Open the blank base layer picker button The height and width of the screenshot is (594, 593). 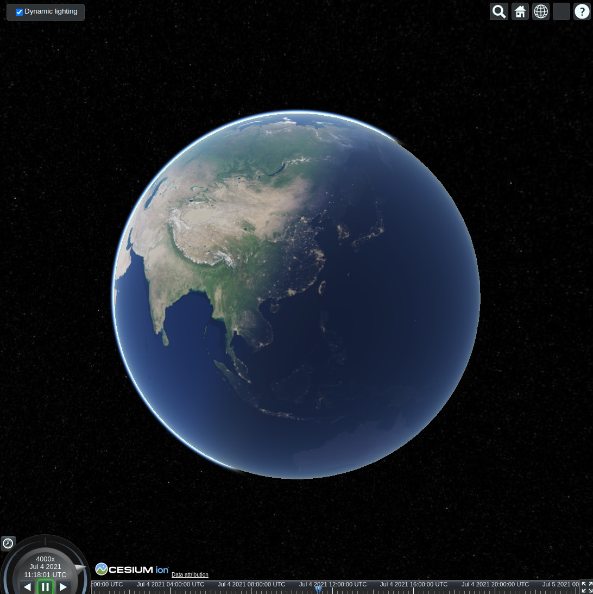click(561, 11)
